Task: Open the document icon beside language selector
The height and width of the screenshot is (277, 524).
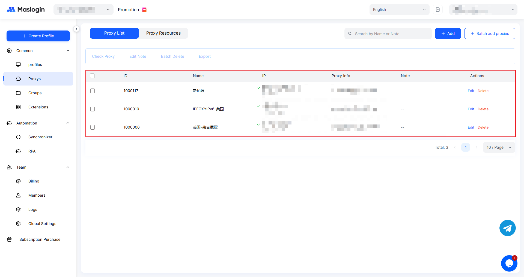Action: (x=438, y=10)
